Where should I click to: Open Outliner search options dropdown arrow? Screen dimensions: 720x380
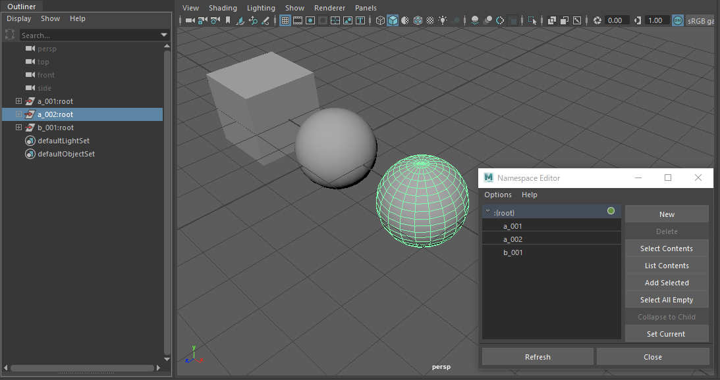(164, 35)
